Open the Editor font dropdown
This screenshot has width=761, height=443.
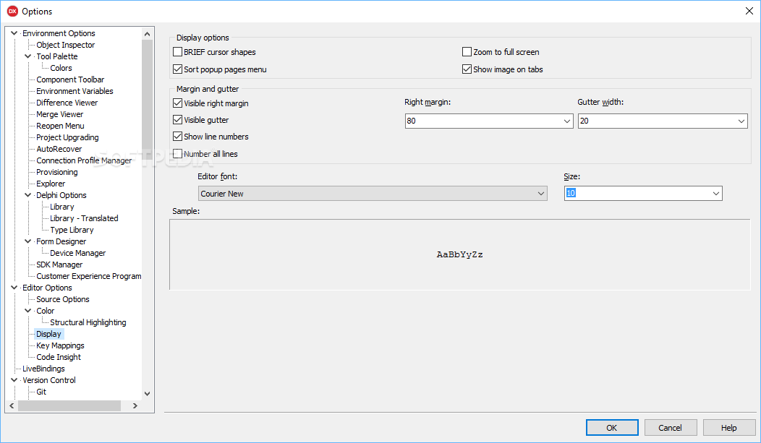[540, 194]
